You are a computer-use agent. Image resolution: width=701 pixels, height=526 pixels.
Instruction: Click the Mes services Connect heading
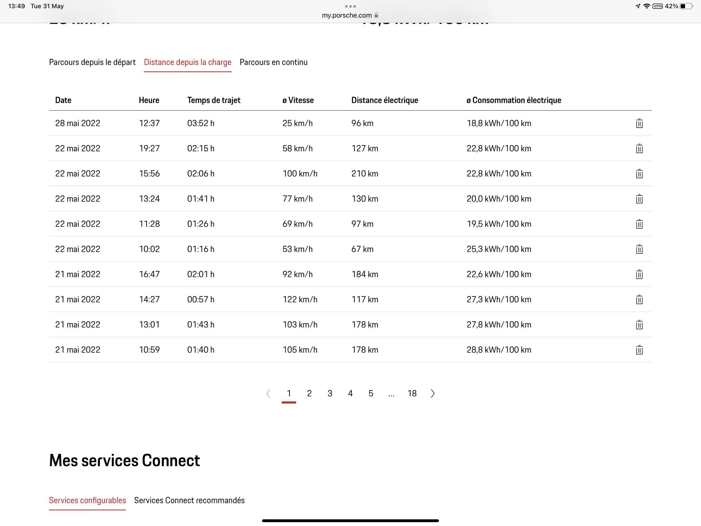(124, 460)
